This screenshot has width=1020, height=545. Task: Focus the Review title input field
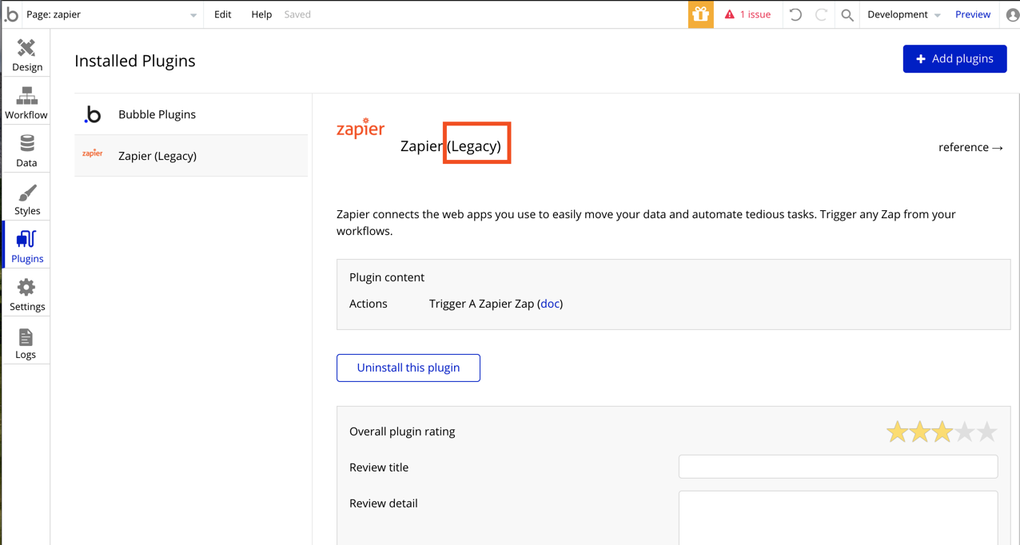tap(838, 467)
